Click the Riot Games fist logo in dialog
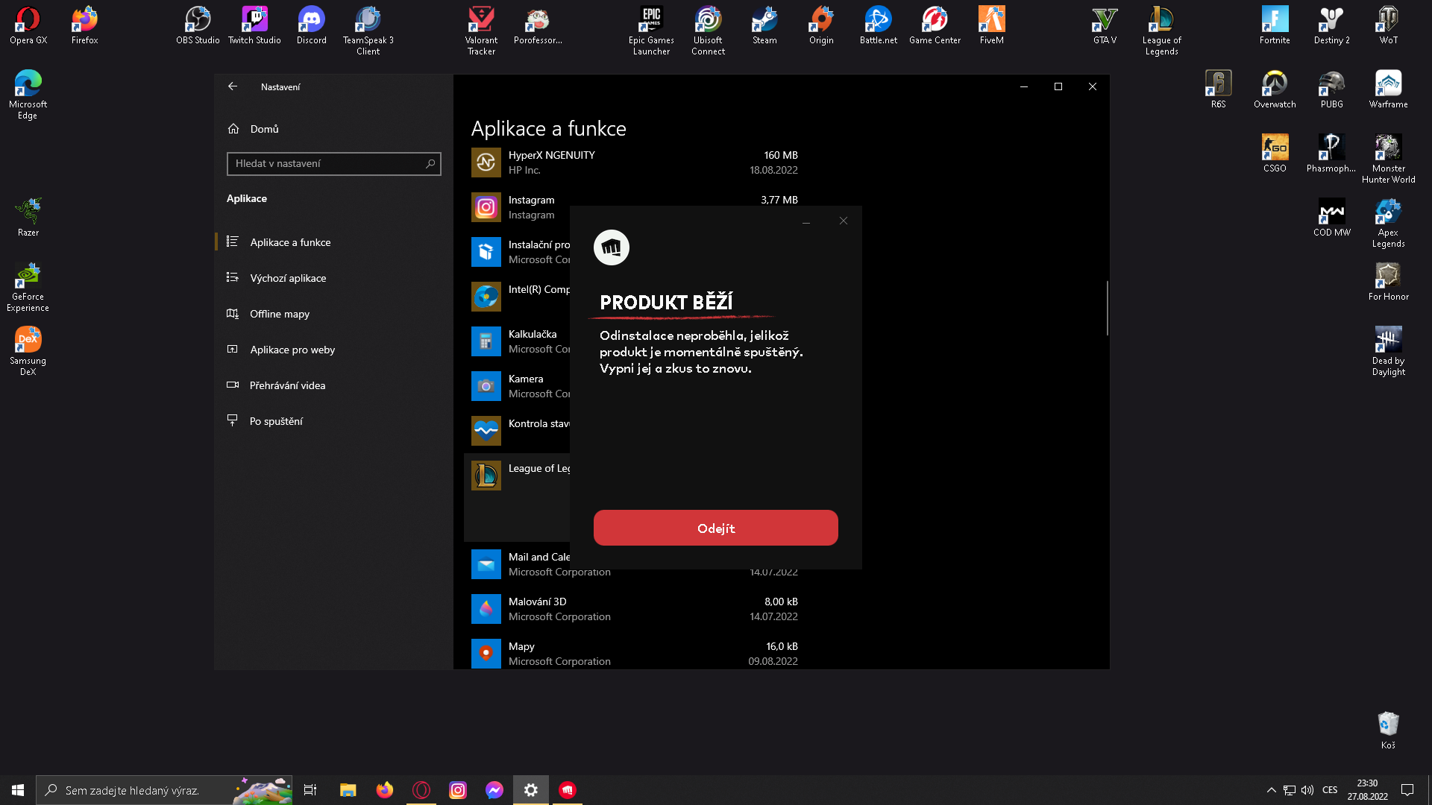The image size is (1432, 805). [611, 247]
